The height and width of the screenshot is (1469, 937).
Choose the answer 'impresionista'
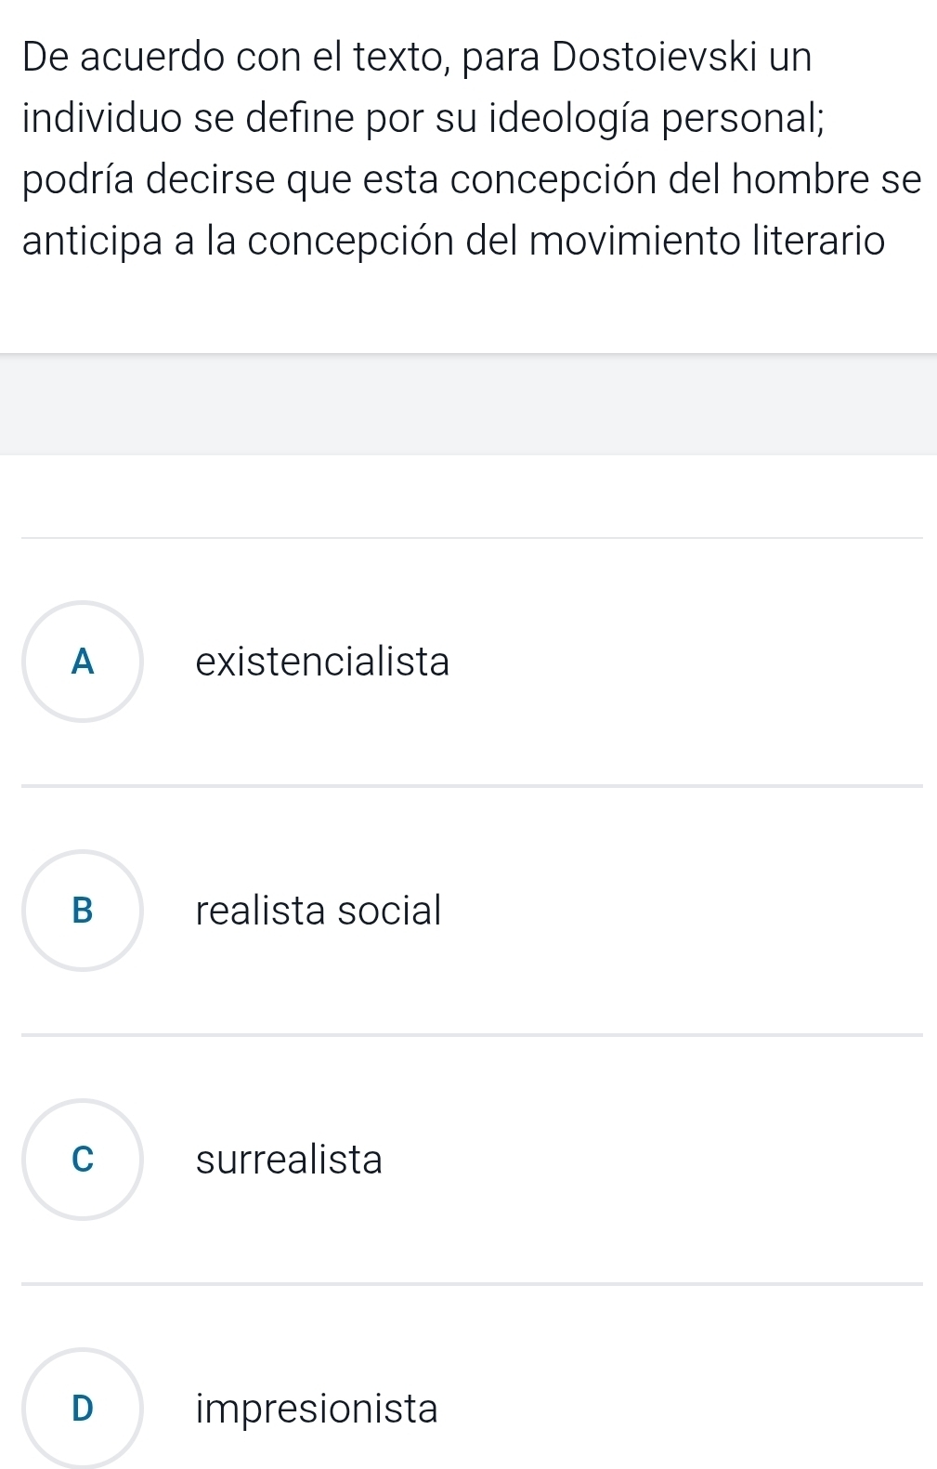(x=317, y=1409)
